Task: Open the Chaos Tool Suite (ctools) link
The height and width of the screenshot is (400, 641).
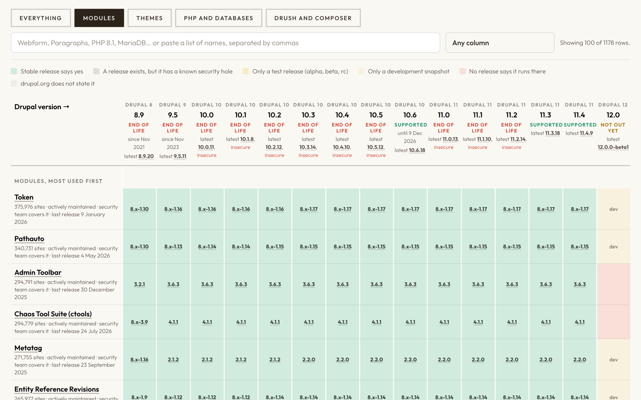Action: point(53,314)
